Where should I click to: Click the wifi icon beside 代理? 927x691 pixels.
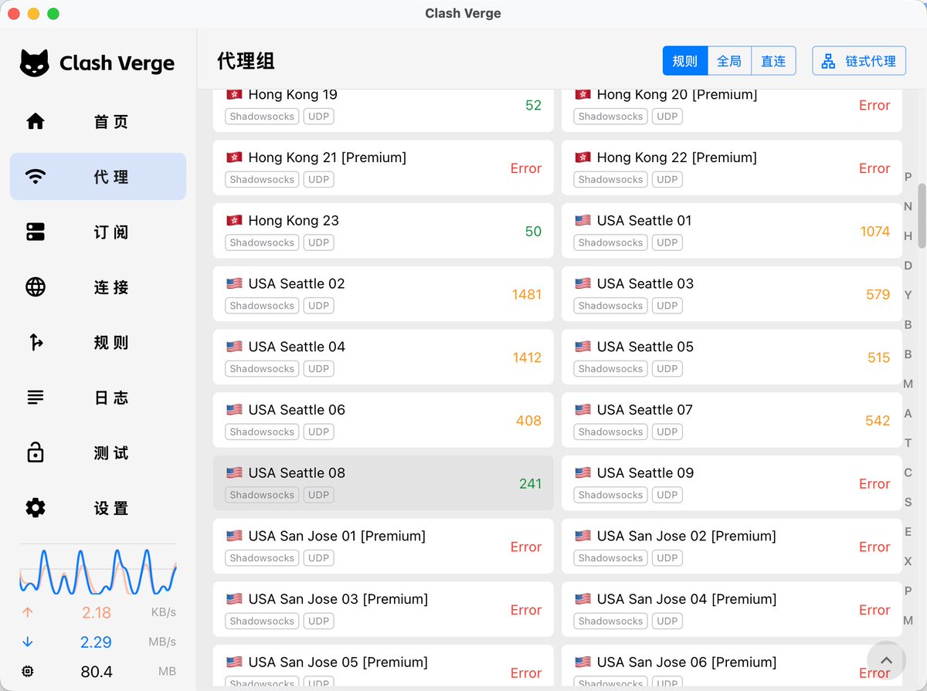(x=36, y=177)
